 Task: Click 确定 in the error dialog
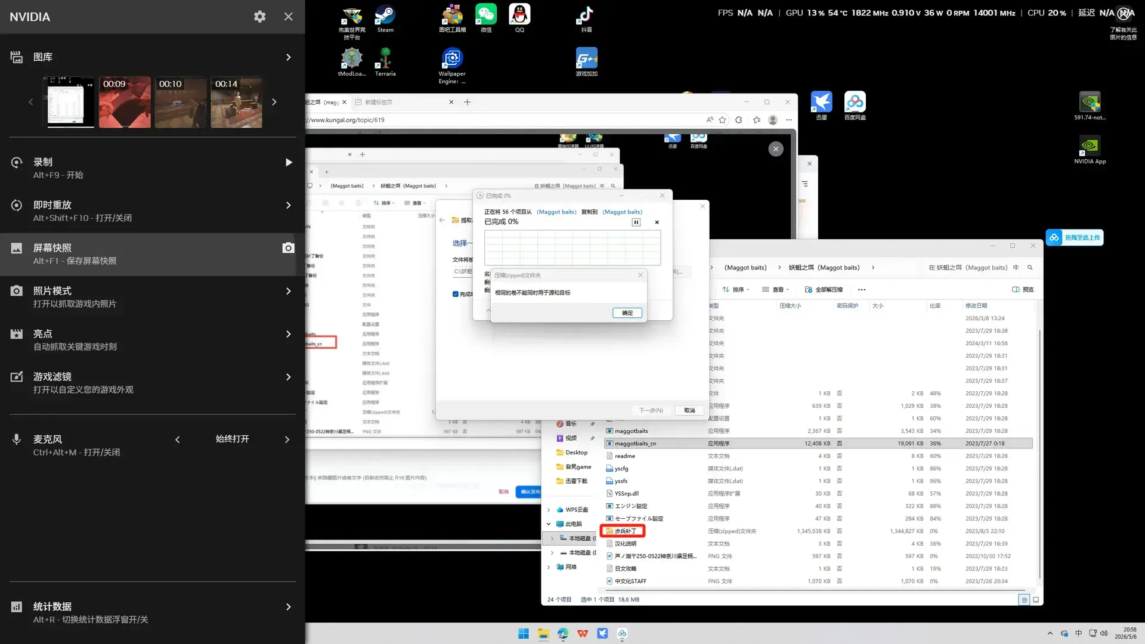[627, 313]
